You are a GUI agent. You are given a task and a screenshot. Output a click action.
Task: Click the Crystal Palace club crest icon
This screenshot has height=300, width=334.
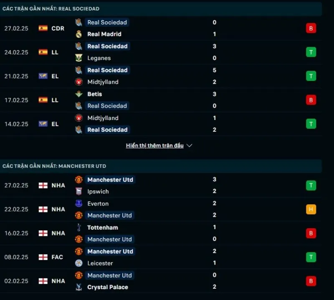[x=78, y=287]
